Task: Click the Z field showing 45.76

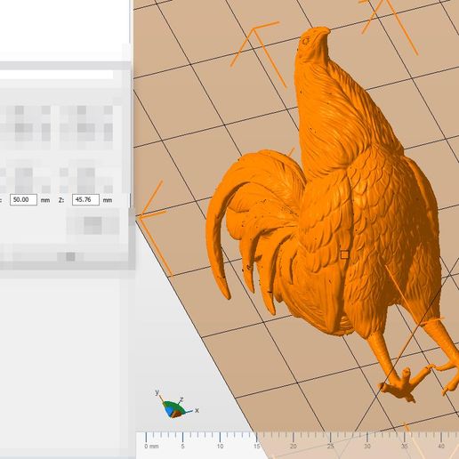Action: tap(85, 200)
